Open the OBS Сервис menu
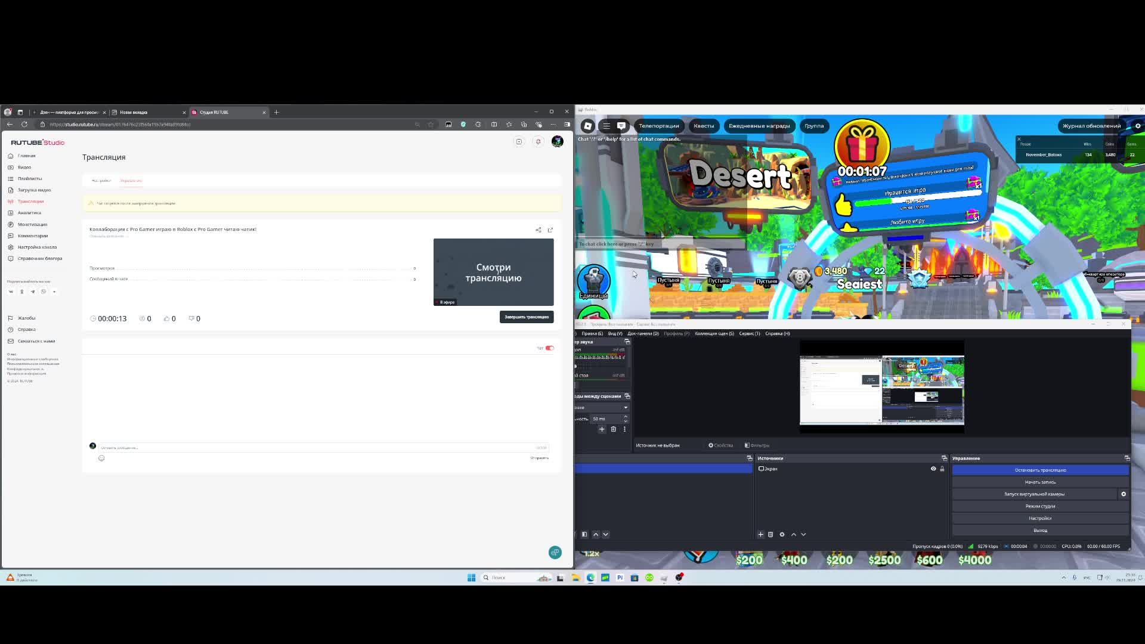The height and width of the screenshot is (644, 1145). click(x=750, y=333)
